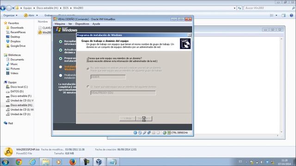Click the workgroup name field containing DEBER

coord(108,77)
